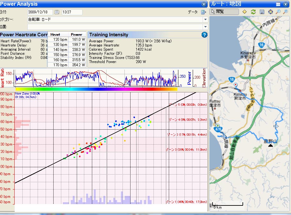Click the Threshold Power value 290 W
291x215 pixels.
[x=141, y=62]
